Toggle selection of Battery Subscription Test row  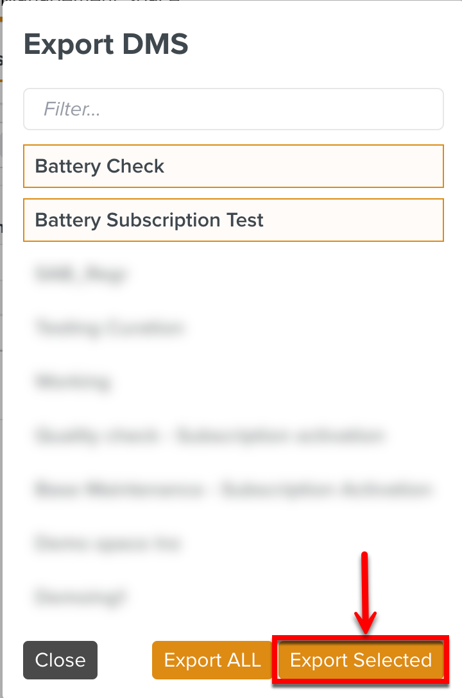(x=234, y=220)
